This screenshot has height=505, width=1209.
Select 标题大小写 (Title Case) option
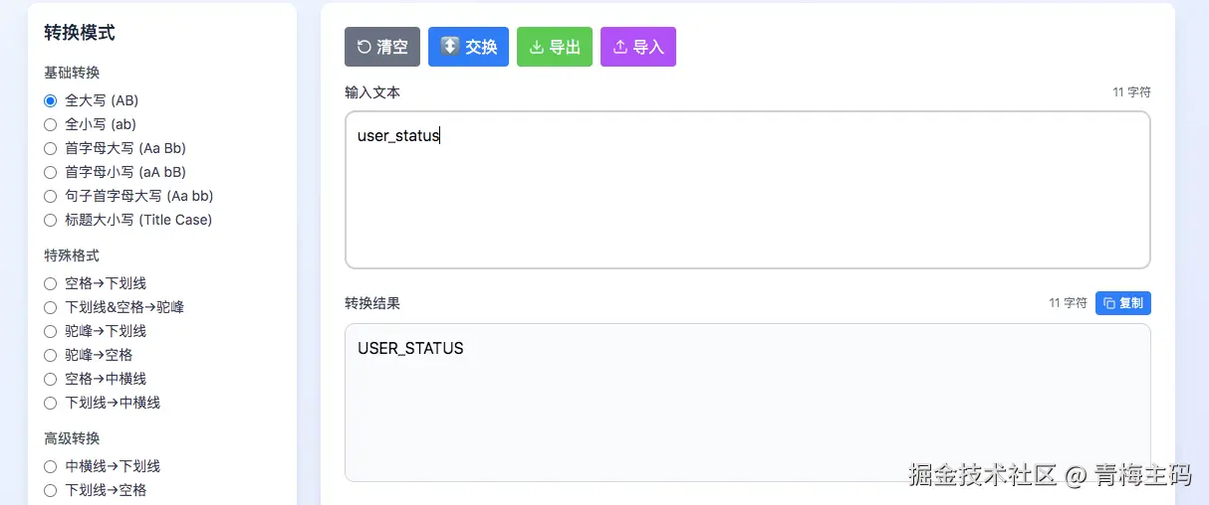[x=51, y=220]
